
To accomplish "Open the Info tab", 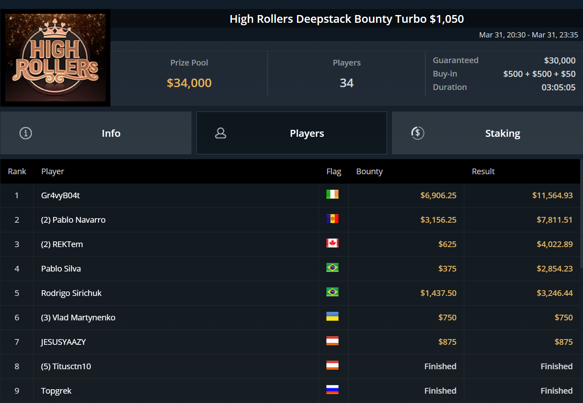I will click(x=111, y=134).
